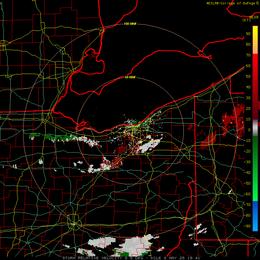
Task: Click the 0 value on velocity scale
Action: click(249, 130)
